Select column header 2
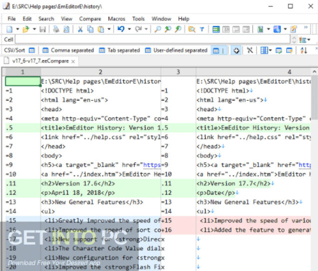318x271 pixels. tap(101, 72)
